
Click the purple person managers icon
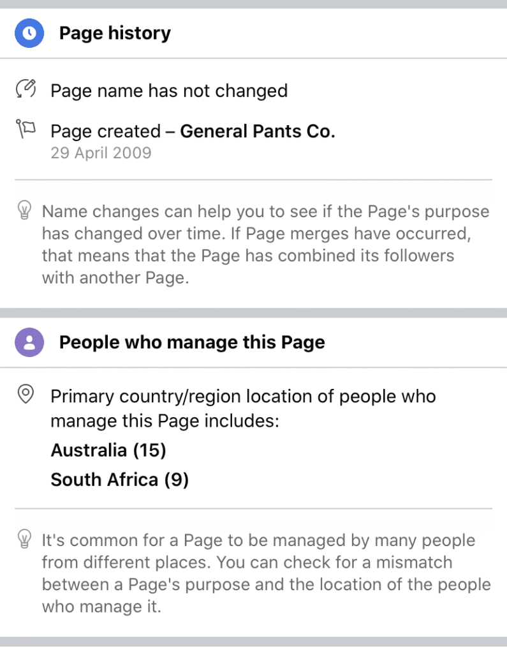[29, 342]
